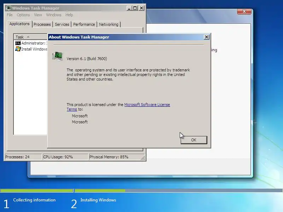Click the Installing Windows progress bar
This screenshot has width=283, height=212.
(179, 190)
